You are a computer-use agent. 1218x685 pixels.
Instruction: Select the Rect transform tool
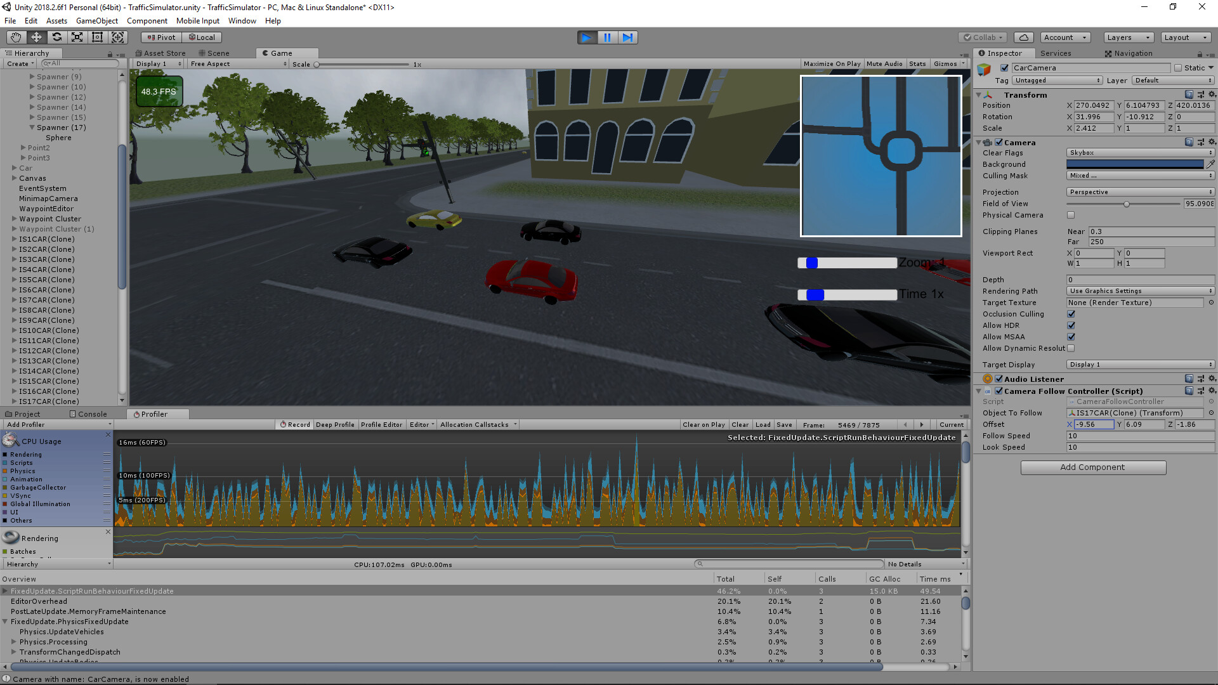[97, 37]
